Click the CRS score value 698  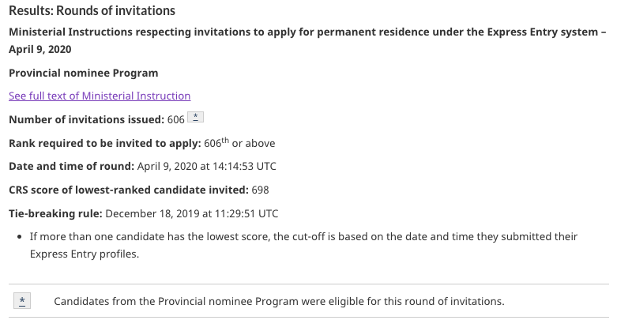click(x=260, y=190)
